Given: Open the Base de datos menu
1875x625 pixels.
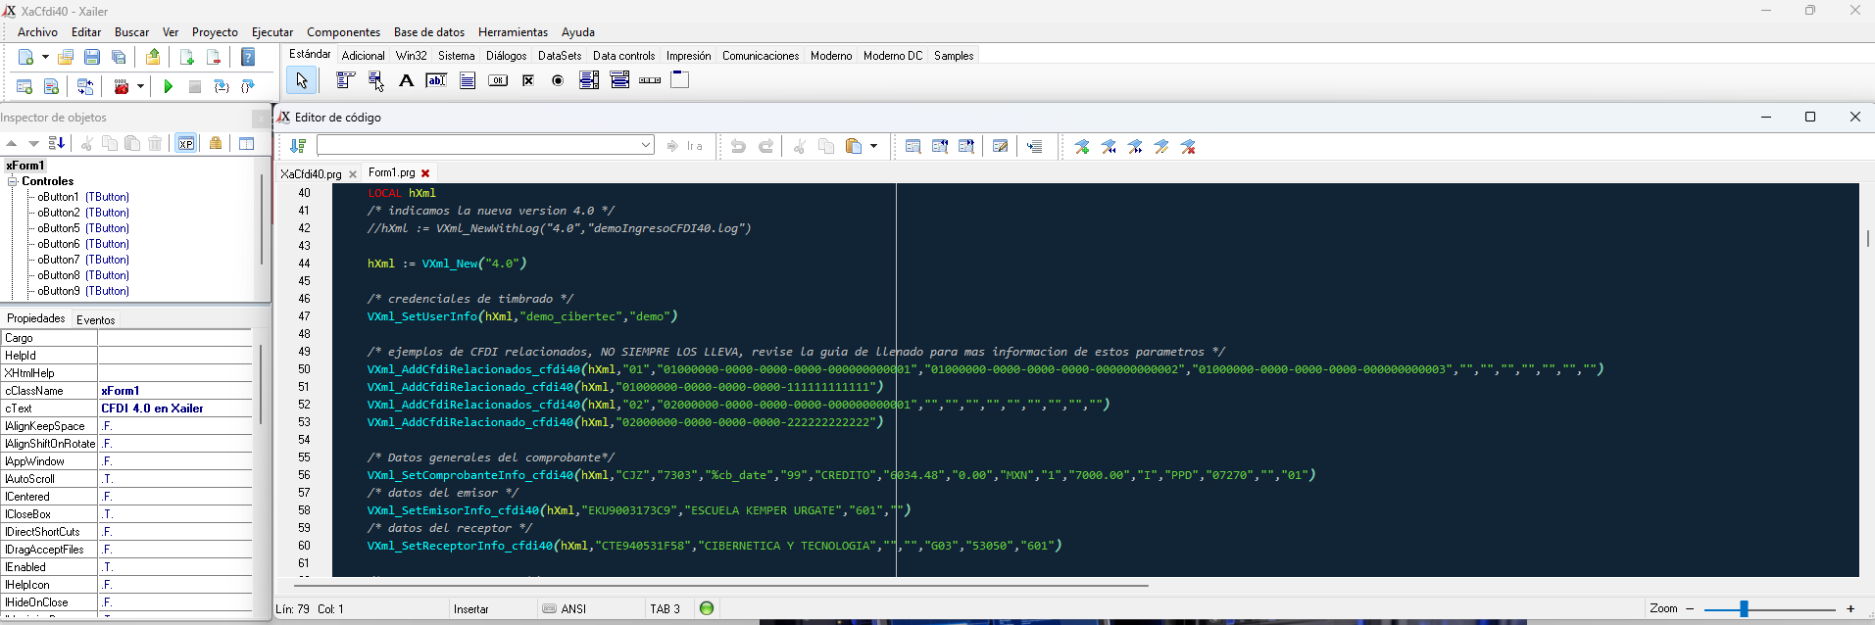Looking at the screenshot, I should (429, 32).
